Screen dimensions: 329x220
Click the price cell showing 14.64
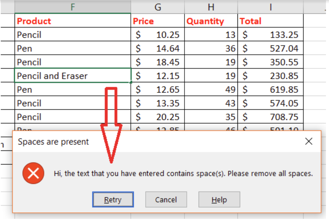(x=158, y=48)
